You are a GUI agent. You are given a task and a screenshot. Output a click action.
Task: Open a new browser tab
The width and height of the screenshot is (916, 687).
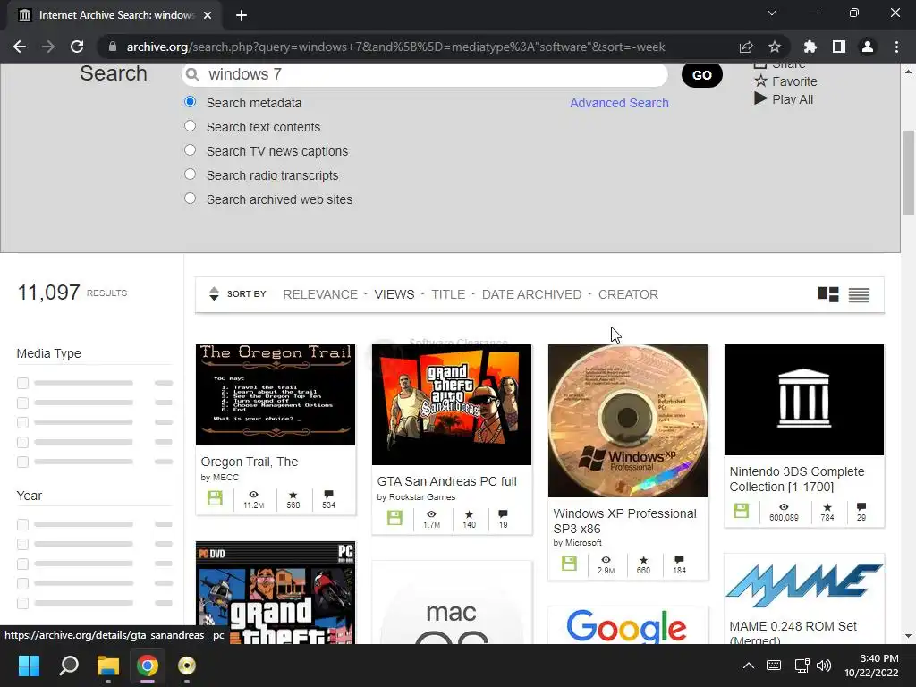tap(242, 15)
